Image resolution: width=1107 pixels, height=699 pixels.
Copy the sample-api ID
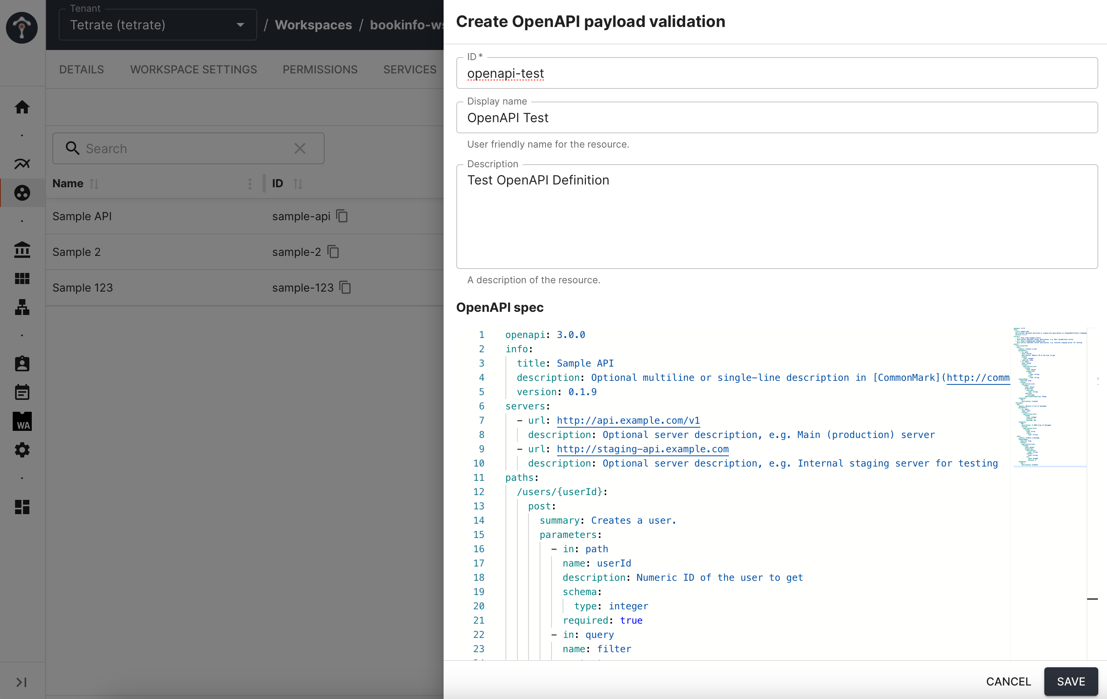click(x=342, y=216)
